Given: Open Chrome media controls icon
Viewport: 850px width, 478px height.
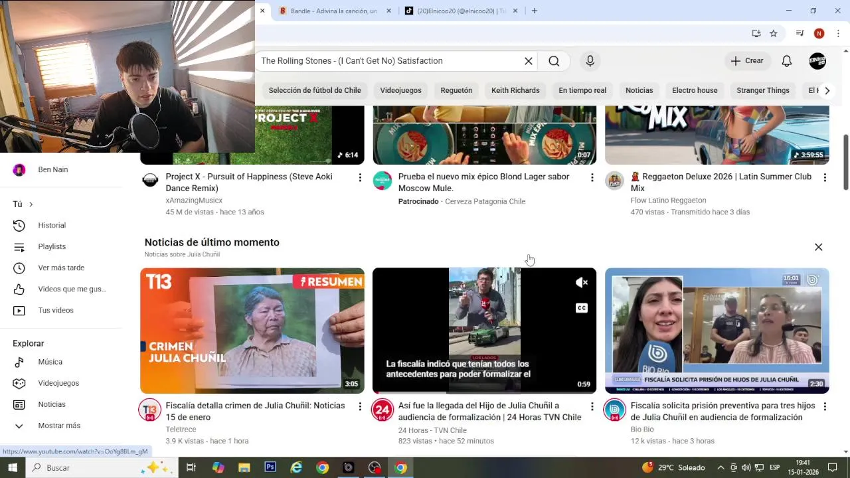Looking at the screenshot, I should [x=800, y=33].
